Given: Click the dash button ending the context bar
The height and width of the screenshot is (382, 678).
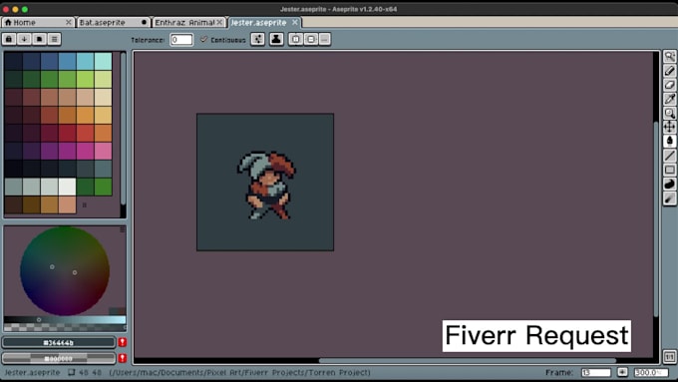Looking at the screenshot, I should pyautogui.click(x=325, y=39).
